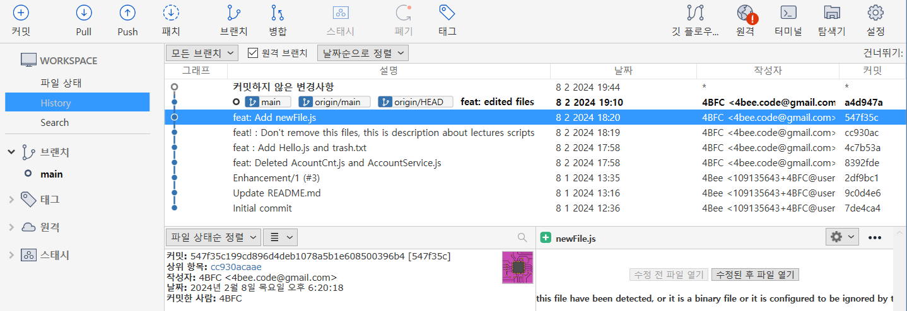Expand the 원격 section in sidebar
The width and height of the screenshot is (907, 311).
click(11, 227)
